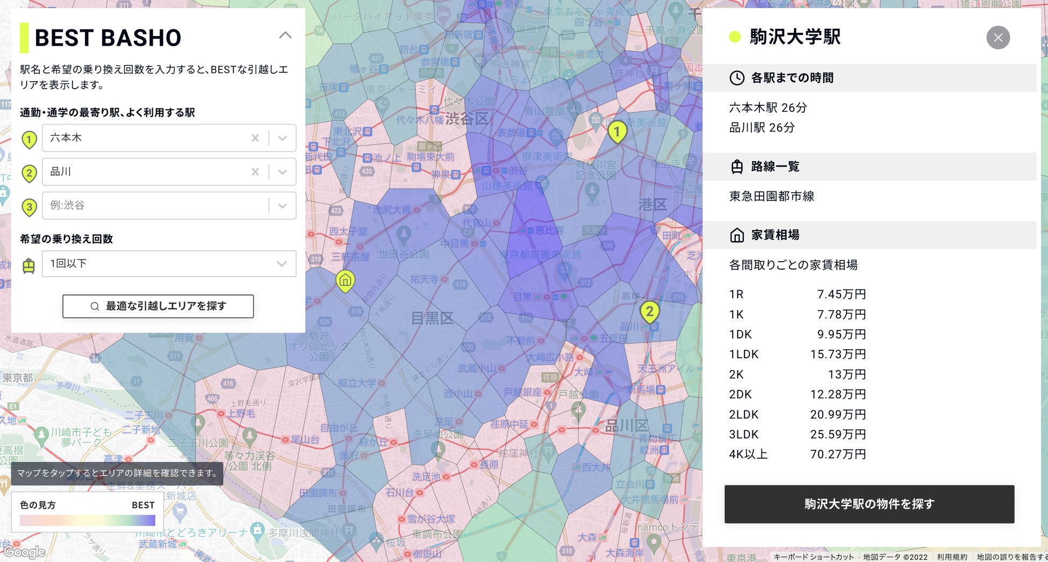
Task: Collapse the BEST BASHO search panel
Action: [285, 35]
